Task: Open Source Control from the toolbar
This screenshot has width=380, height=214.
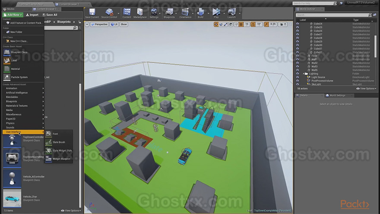Action: point(109,12)
